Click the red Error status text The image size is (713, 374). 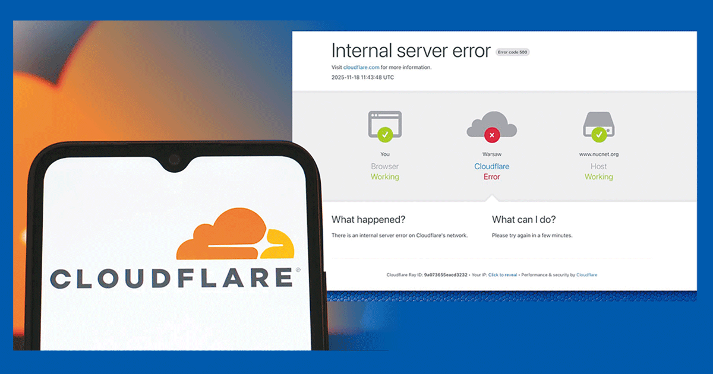pyautogui.click(x=491, y=177)
